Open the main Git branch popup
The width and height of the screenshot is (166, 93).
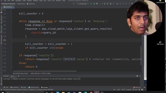(135, 90)
